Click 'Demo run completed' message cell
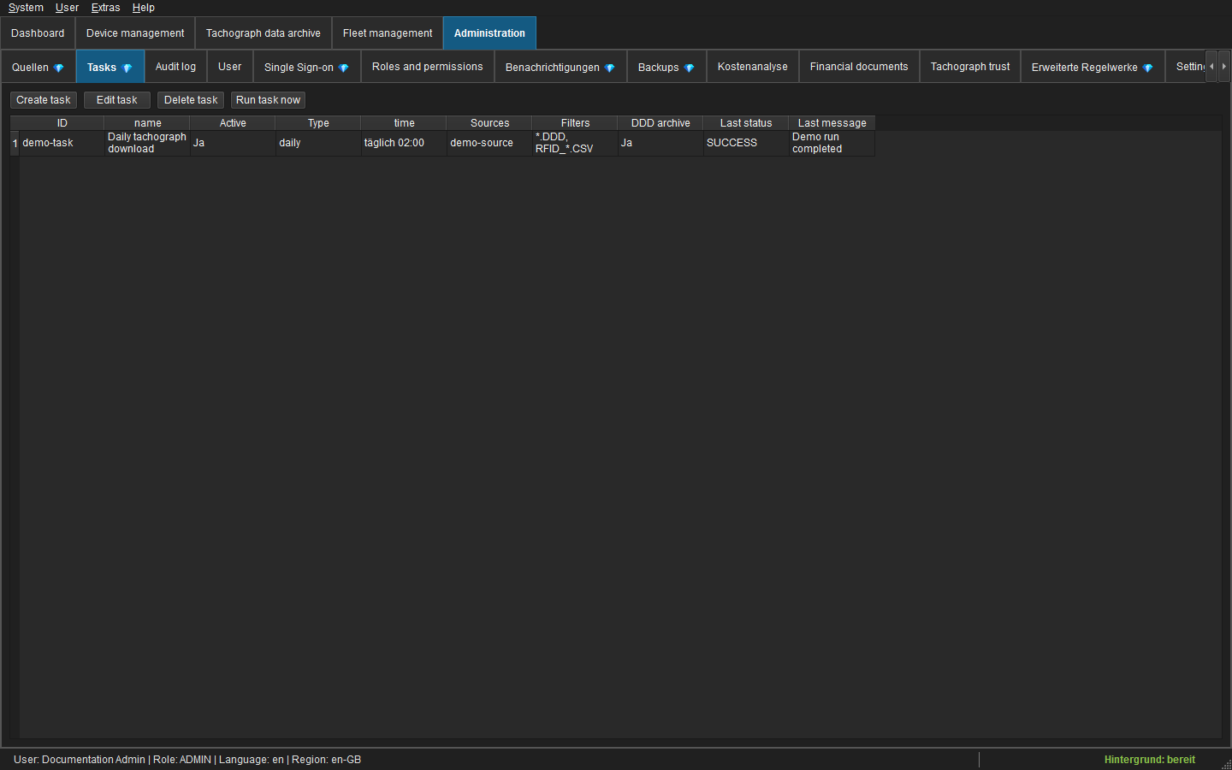 pos(832,143)
